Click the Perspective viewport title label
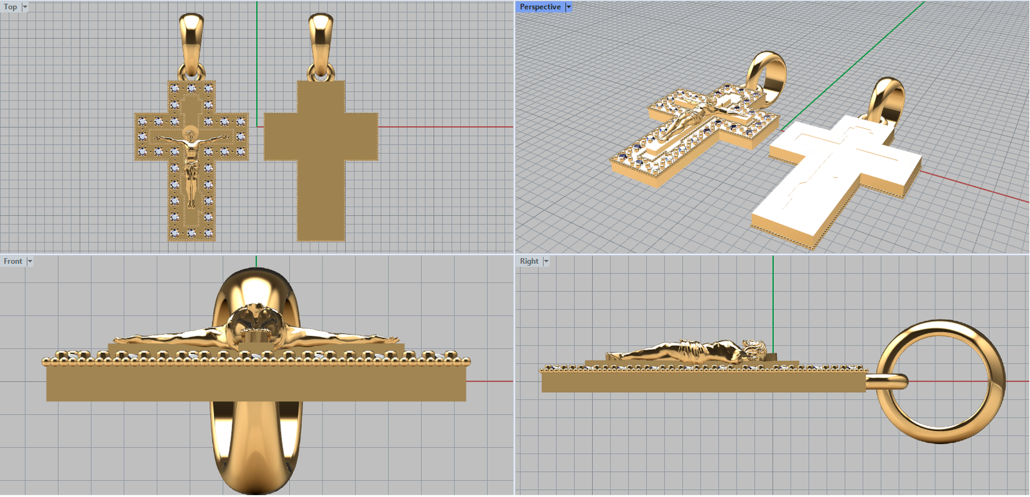1030x497 pixels. tap(539, 7)
